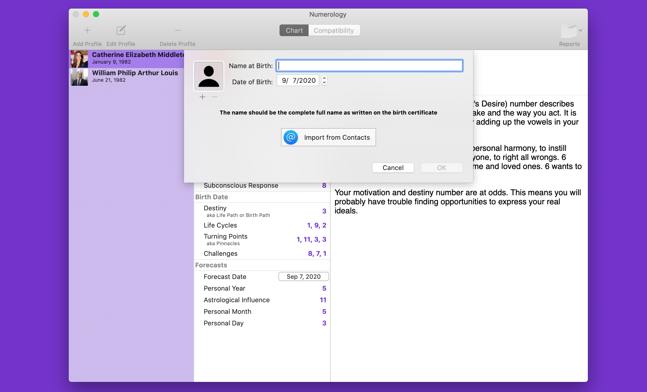
Task: Select the Personal Day row
Action: click(x=262, y=323)
